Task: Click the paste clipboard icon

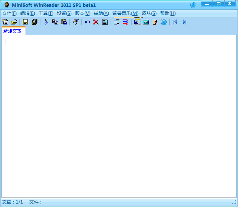Action: point(64,22)
